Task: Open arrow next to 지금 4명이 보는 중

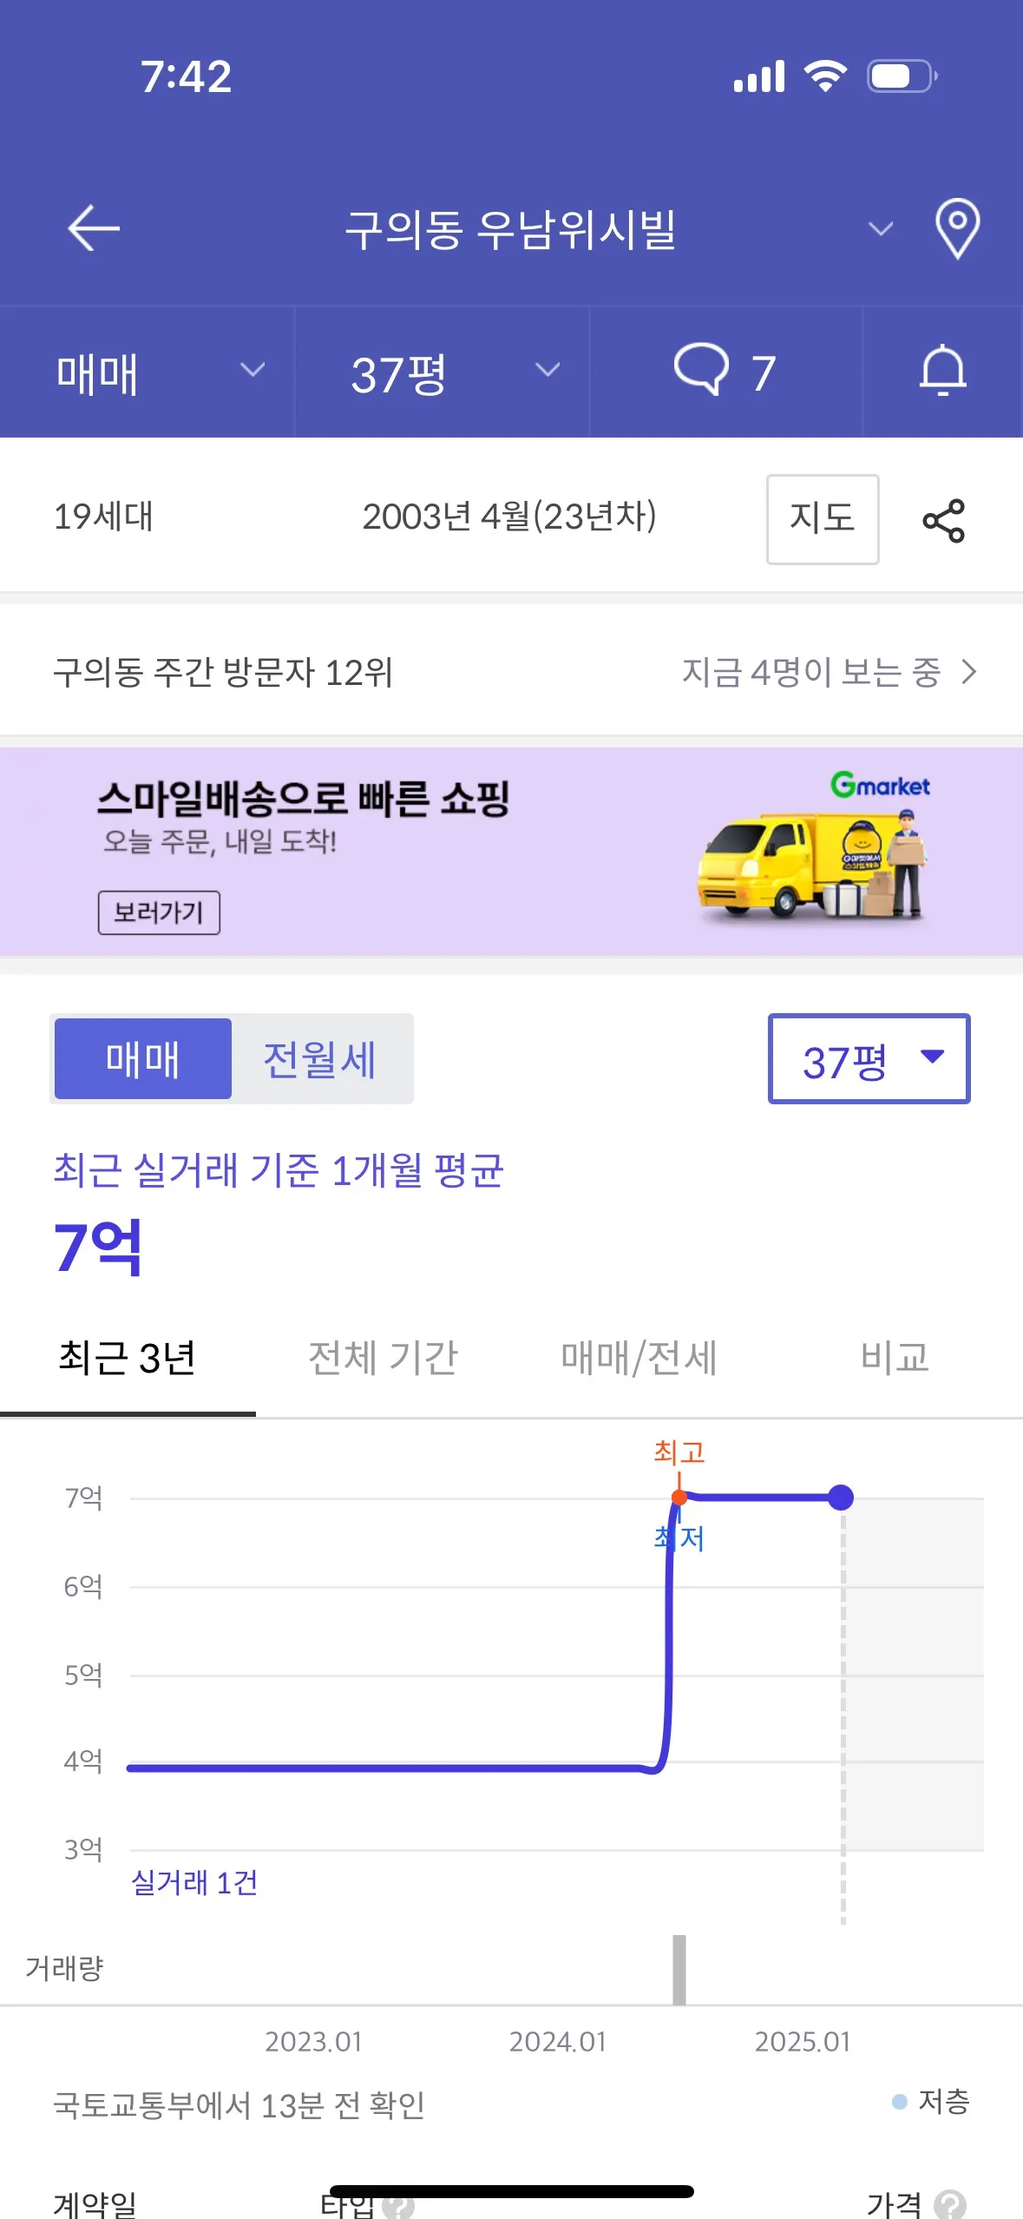Action: tap(969, 671)
